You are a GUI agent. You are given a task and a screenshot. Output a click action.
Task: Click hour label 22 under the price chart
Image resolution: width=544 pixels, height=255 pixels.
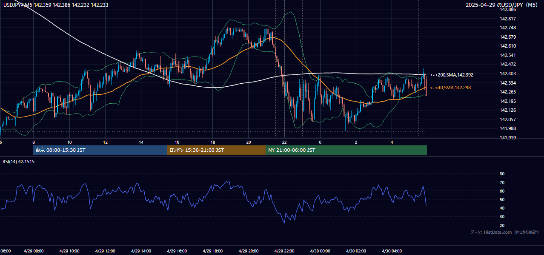[284, 142]
